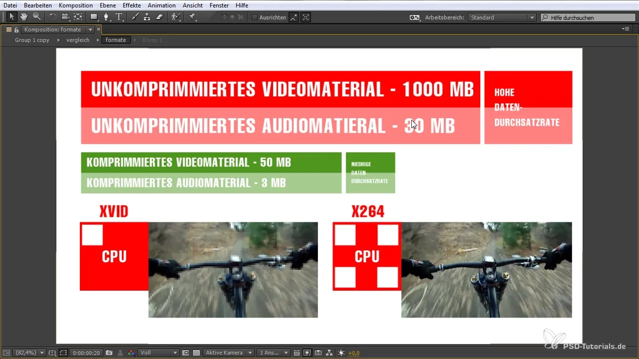Go to the Komp 1 breadcrumb

(x=152, y=40)
